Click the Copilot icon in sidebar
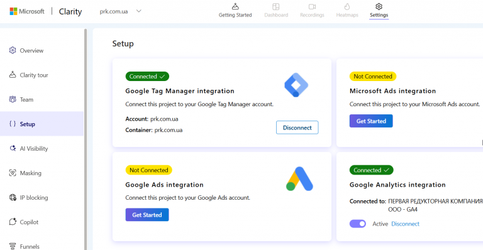The height and width of the screenshot is (250, 483). click(x=13, y=222)
